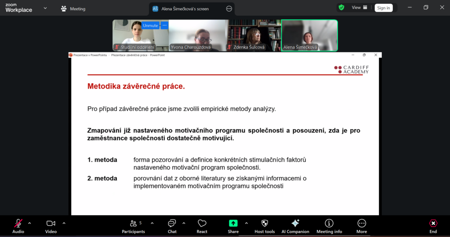Launch the AI Companion sparkle icon
Viewport: 450px width, 237px height.
295,226
